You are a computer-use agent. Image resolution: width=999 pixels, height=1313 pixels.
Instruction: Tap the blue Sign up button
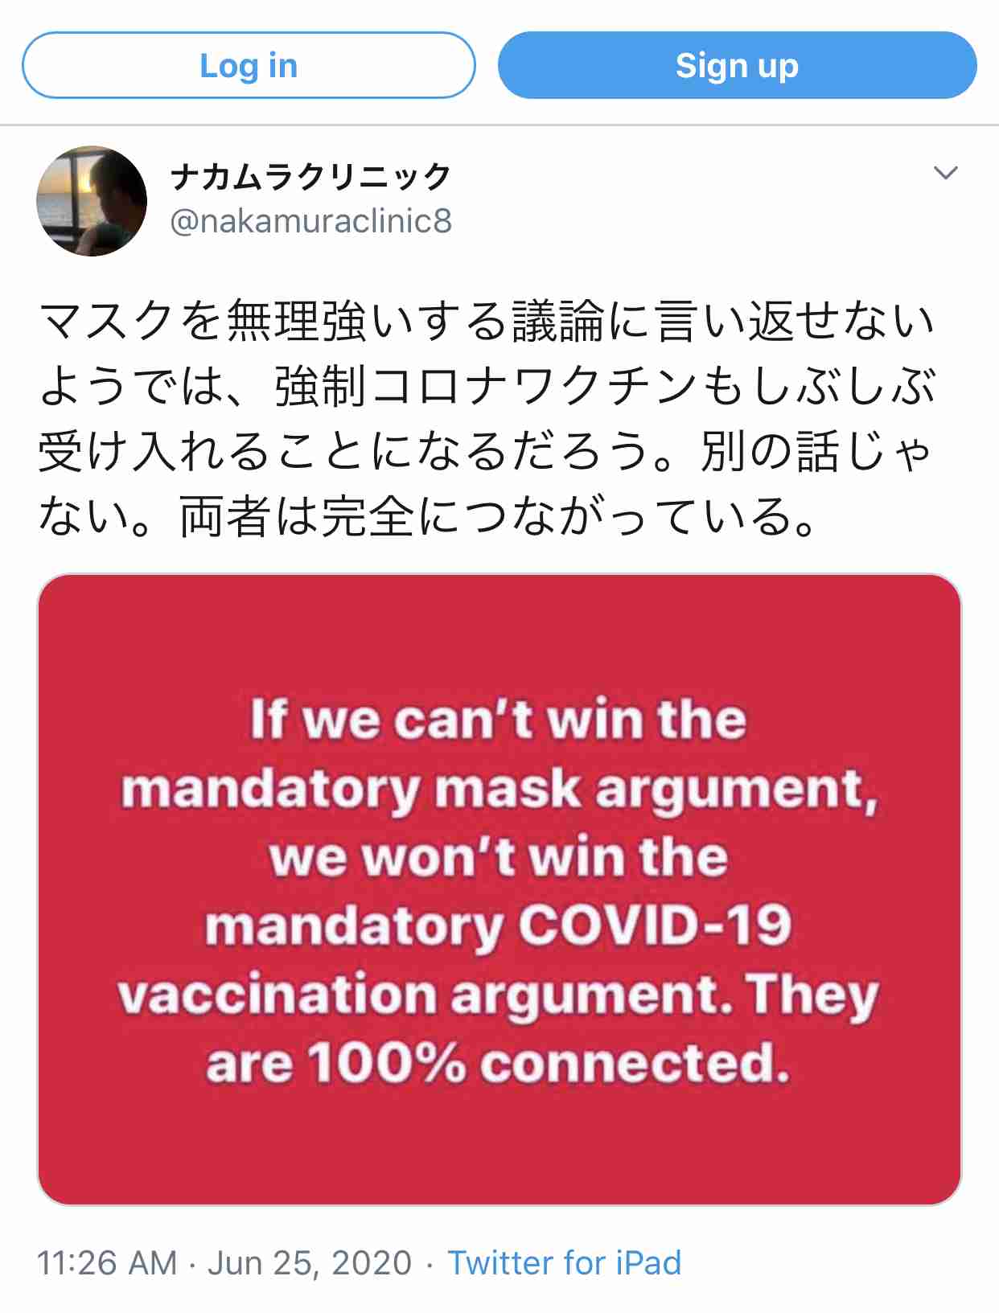737,65
